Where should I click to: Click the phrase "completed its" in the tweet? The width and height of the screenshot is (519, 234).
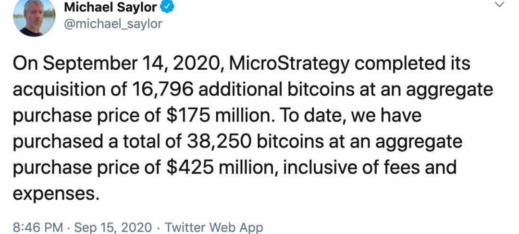coord(412,64)
